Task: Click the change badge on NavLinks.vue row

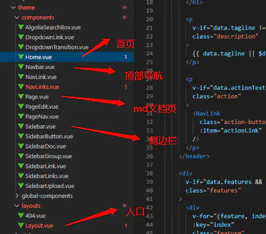Action: (125, 87)
